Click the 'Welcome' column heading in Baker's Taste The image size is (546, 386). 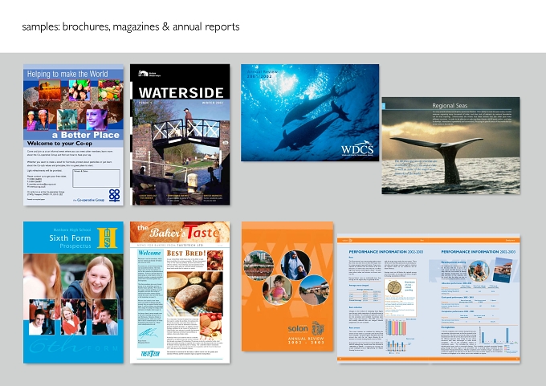tap(149, 253)
